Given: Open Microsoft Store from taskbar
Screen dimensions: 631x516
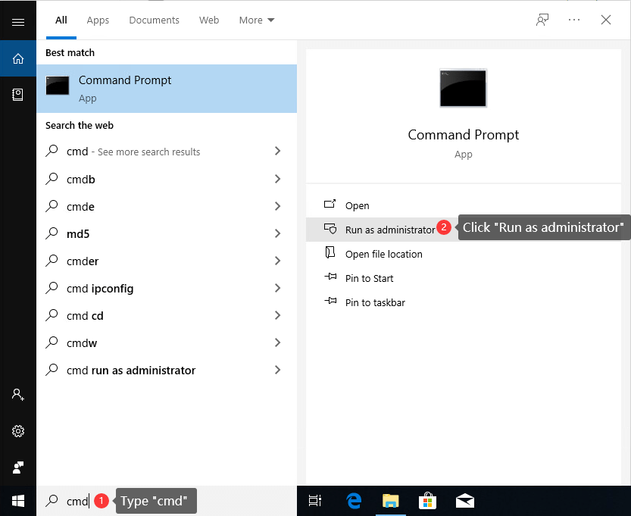Looking at the screenshot, I should [x=427, y=501].
